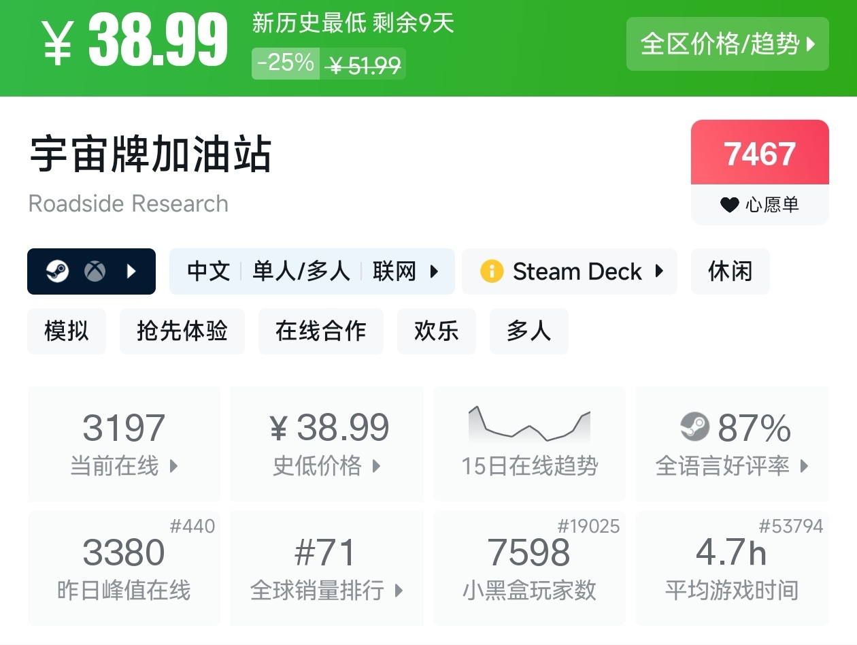The image size is (857, 645).
Task: Choose the 在线合作 tag
Action: [320, 331]
